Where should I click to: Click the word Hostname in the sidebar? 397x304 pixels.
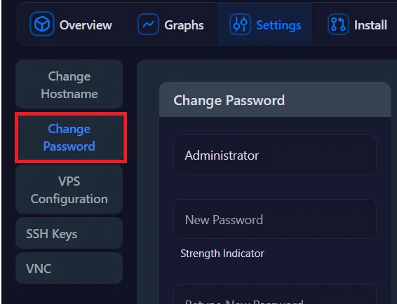tap(69, 94)
